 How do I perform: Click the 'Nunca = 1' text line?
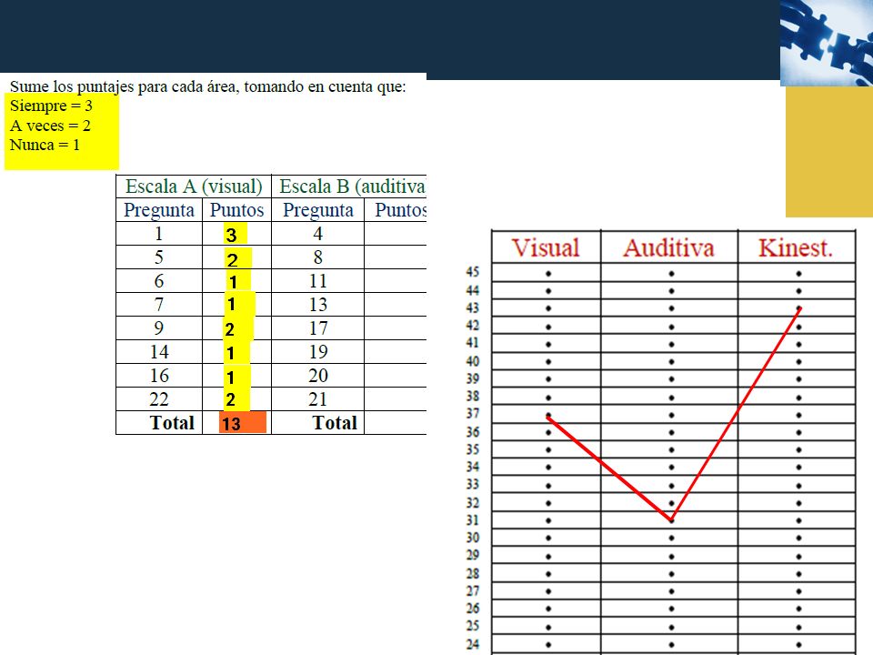click(45, 145)
